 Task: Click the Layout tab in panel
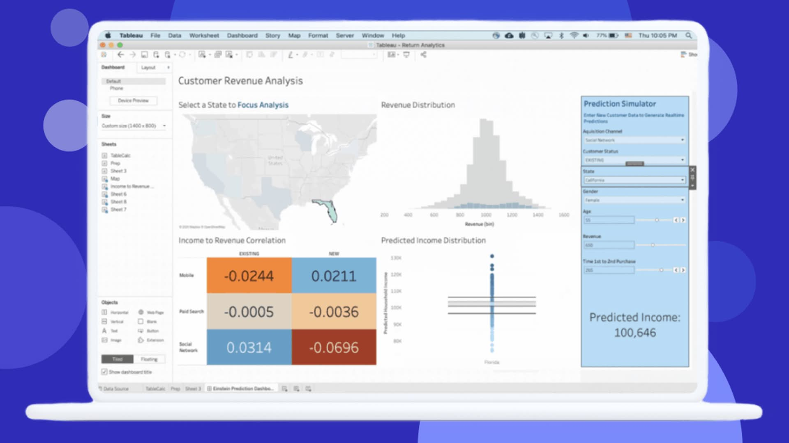coord(148,67)
